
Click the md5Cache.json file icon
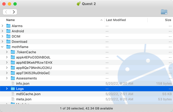pos(13,94)
